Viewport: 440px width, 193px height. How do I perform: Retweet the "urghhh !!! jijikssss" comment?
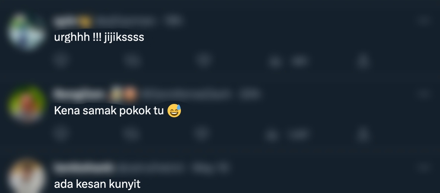(132, 60)
